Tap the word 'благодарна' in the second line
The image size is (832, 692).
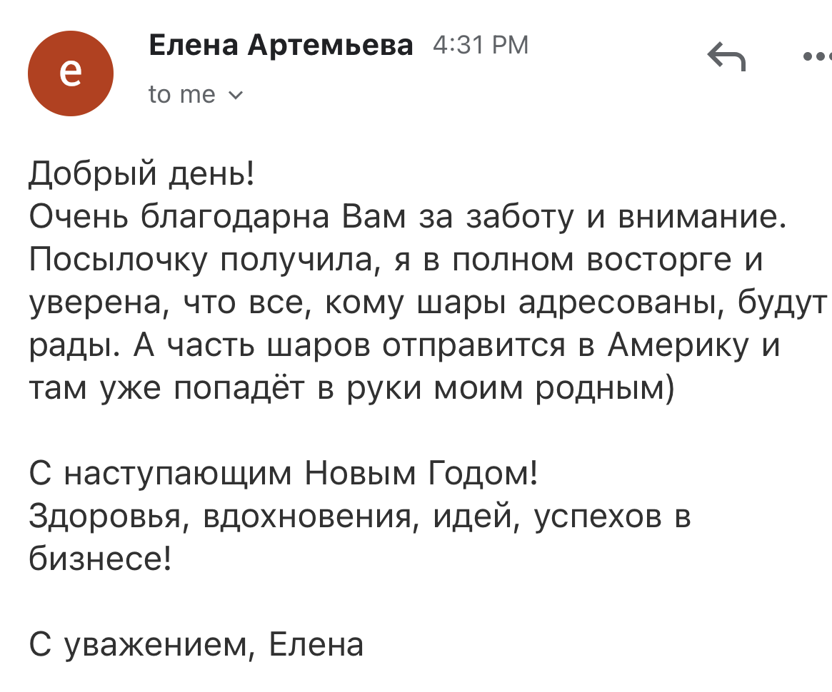tap(235, 218)
